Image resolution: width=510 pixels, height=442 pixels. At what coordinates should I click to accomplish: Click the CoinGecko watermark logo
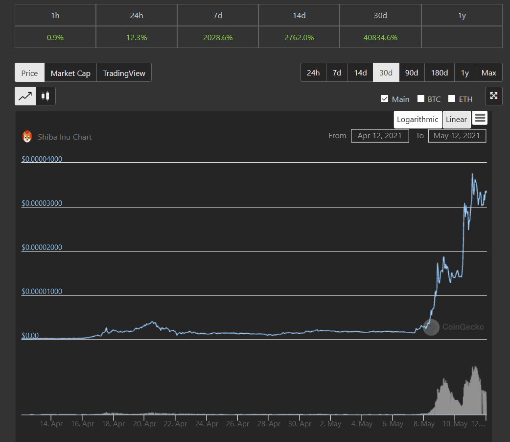(431, 327)
